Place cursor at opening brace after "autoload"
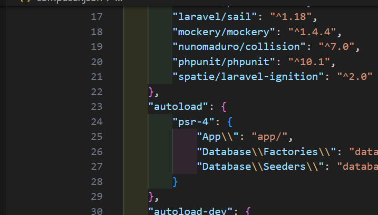The image size is (378, 215). point(224,107)
